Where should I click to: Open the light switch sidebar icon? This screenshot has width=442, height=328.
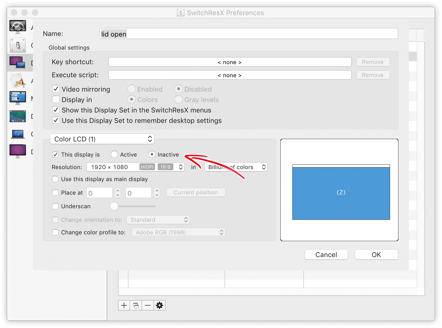(18, 45)
